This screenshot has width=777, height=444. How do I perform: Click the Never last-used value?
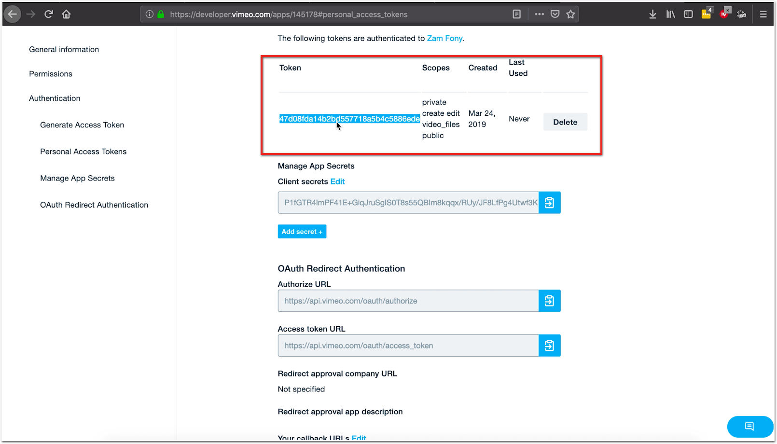[x=519, y=119]
